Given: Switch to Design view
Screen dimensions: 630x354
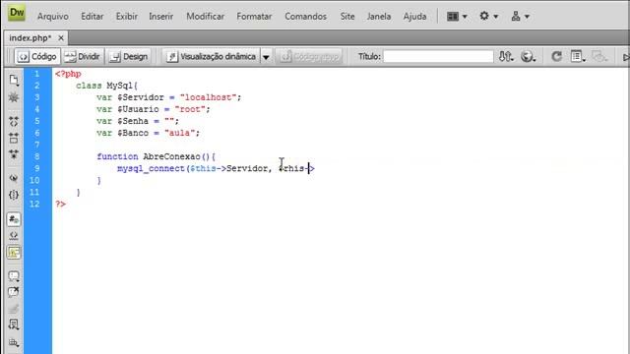Looking at the screenshot, I should point(129,57).
